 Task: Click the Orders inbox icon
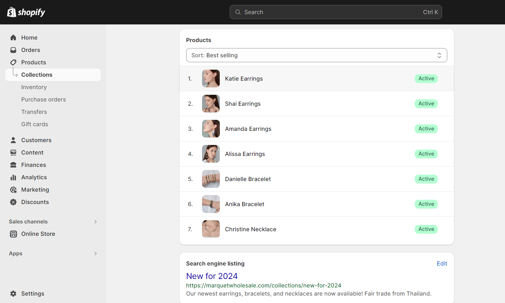(x=13, y=50)
